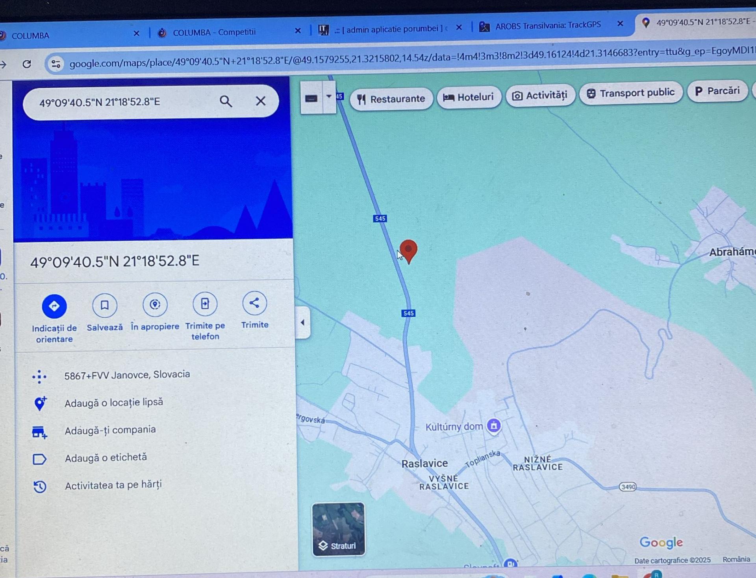
Task: Click the red location pin on map
Action: click(408, 251)
